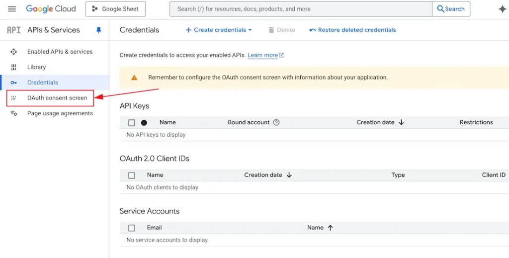Tick the OAuth 2.0 Client IDs checkbox
The height and width of the screenshot is (258, 509).
(x=132, y=175)
